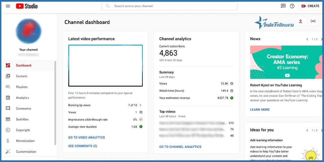
Task: Click the search magnifier icon
Action: (x=108, y=6)
